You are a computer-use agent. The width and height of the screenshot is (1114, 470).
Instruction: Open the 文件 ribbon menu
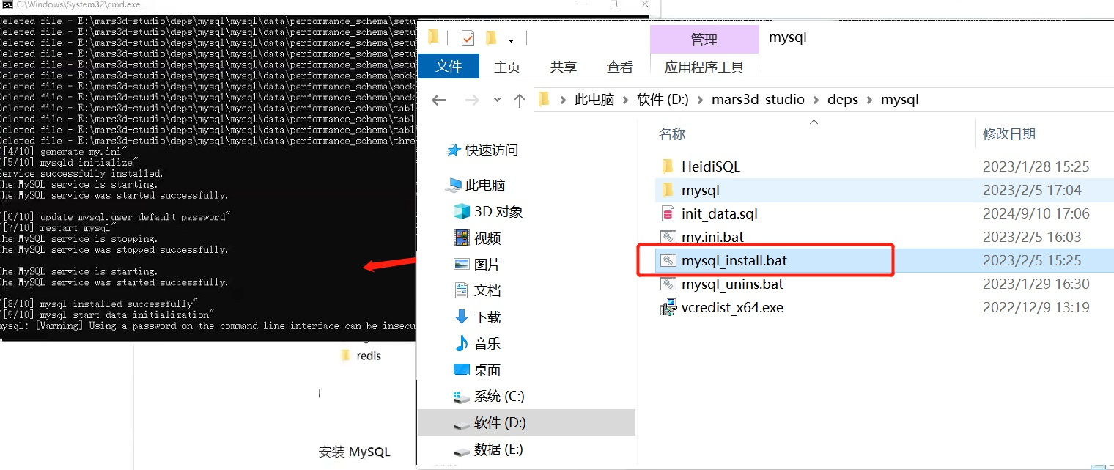tap(449, 67)
